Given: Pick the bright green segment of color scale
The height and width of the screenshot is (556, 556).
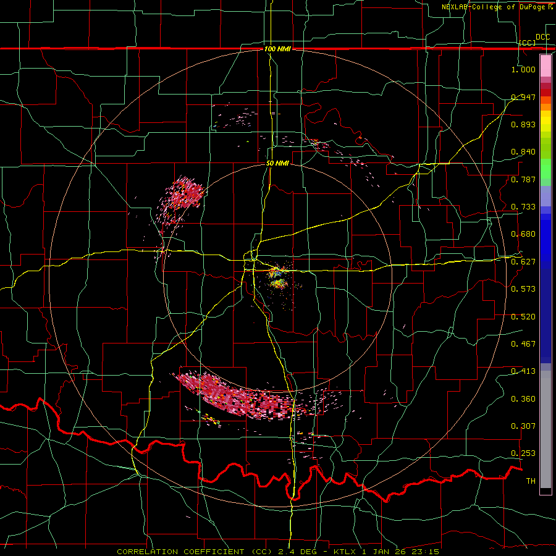Looking at the screenshot, I should tap(545, 169).
